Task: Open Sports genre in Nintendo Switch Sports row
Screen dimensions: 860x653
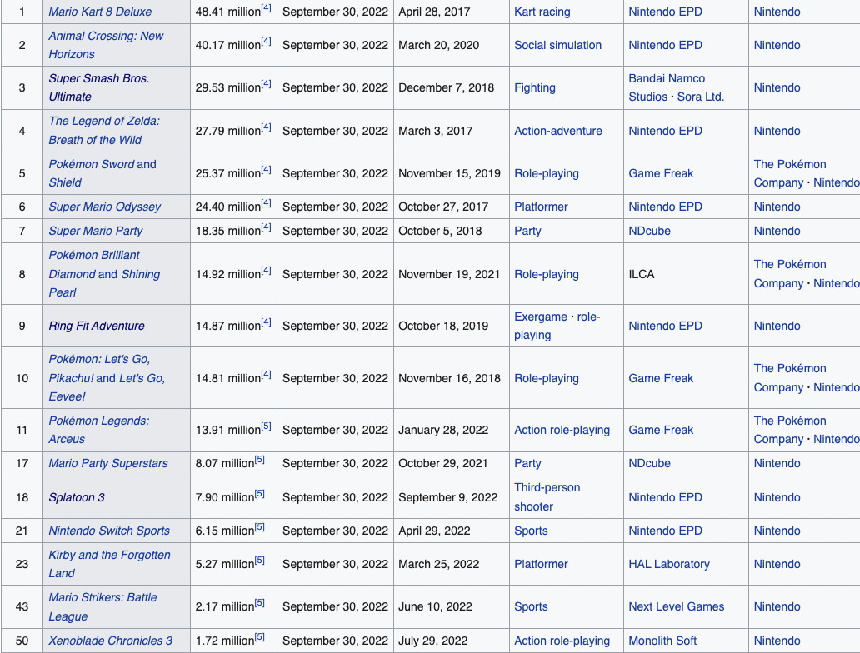Action: point(531,531)
